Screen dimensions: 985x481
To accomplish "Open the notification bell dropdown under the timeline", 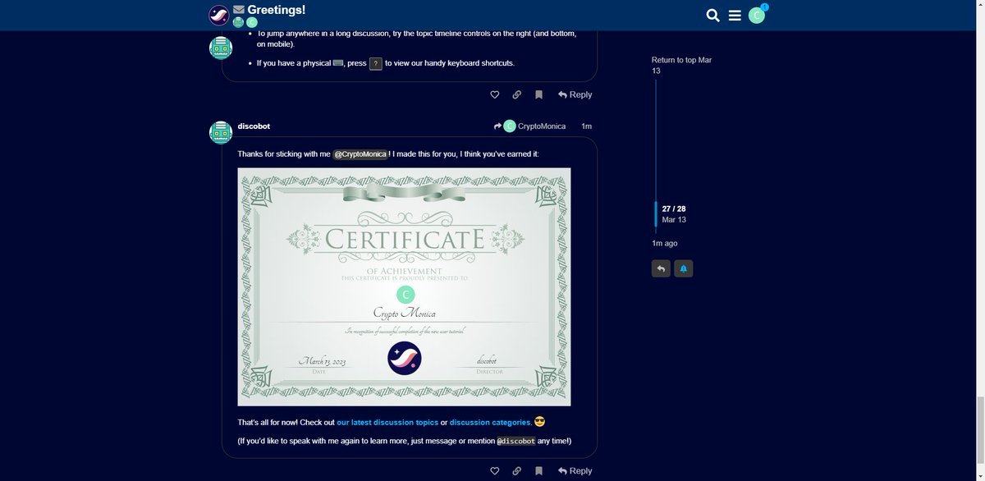I will coord(683,268).
